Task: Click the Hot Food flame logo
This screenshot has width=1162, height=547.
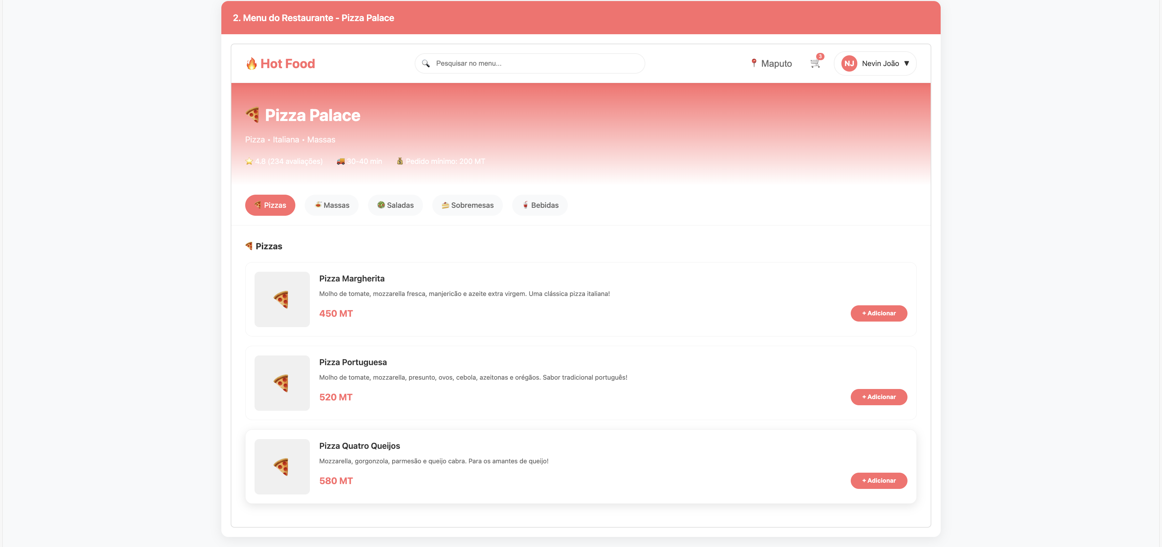Action: [252, 63]
